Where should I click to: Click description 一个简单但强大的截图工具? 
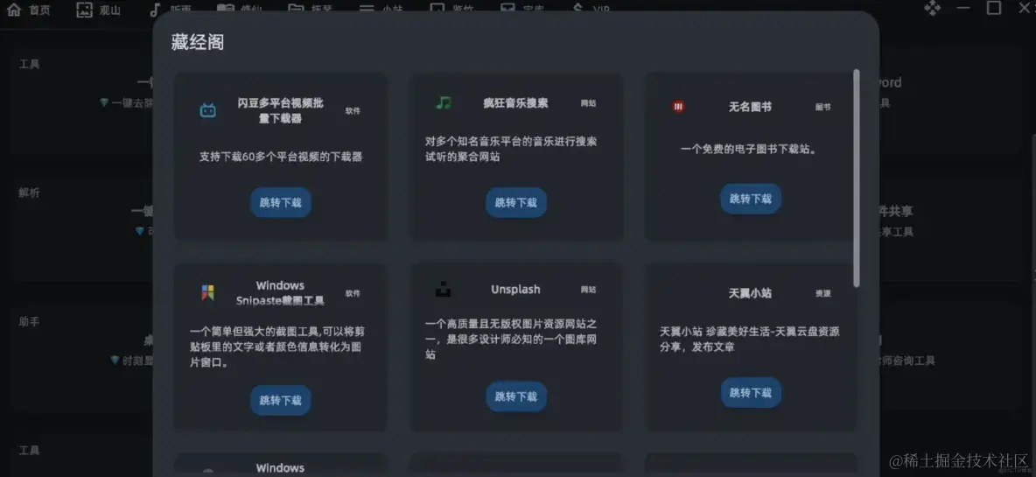coord(278,347)
